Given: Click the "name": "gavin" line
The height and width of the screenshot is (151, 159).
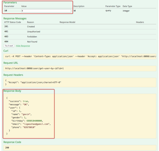Looking at the screenshot, I should (21, 114).
